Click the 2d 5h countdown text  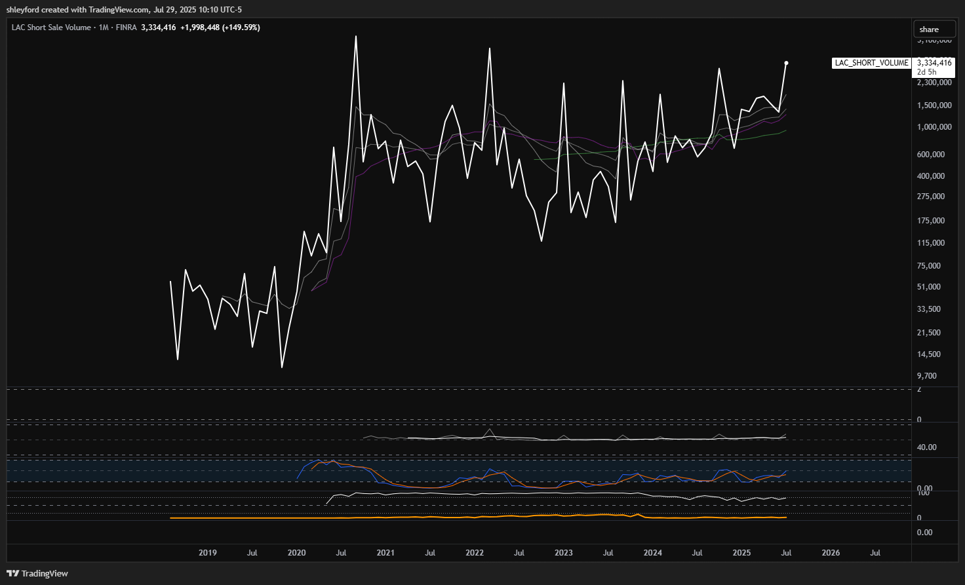point(926,72)
